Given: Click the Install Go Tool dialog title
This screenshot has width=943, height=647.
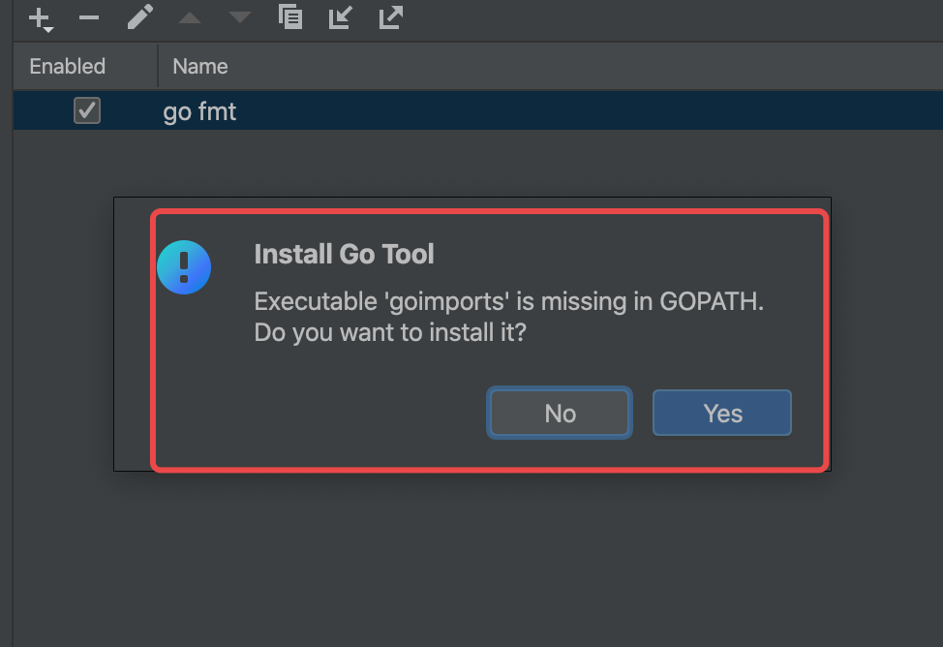Looking at the screenshot, I should [x=344, y=255].
